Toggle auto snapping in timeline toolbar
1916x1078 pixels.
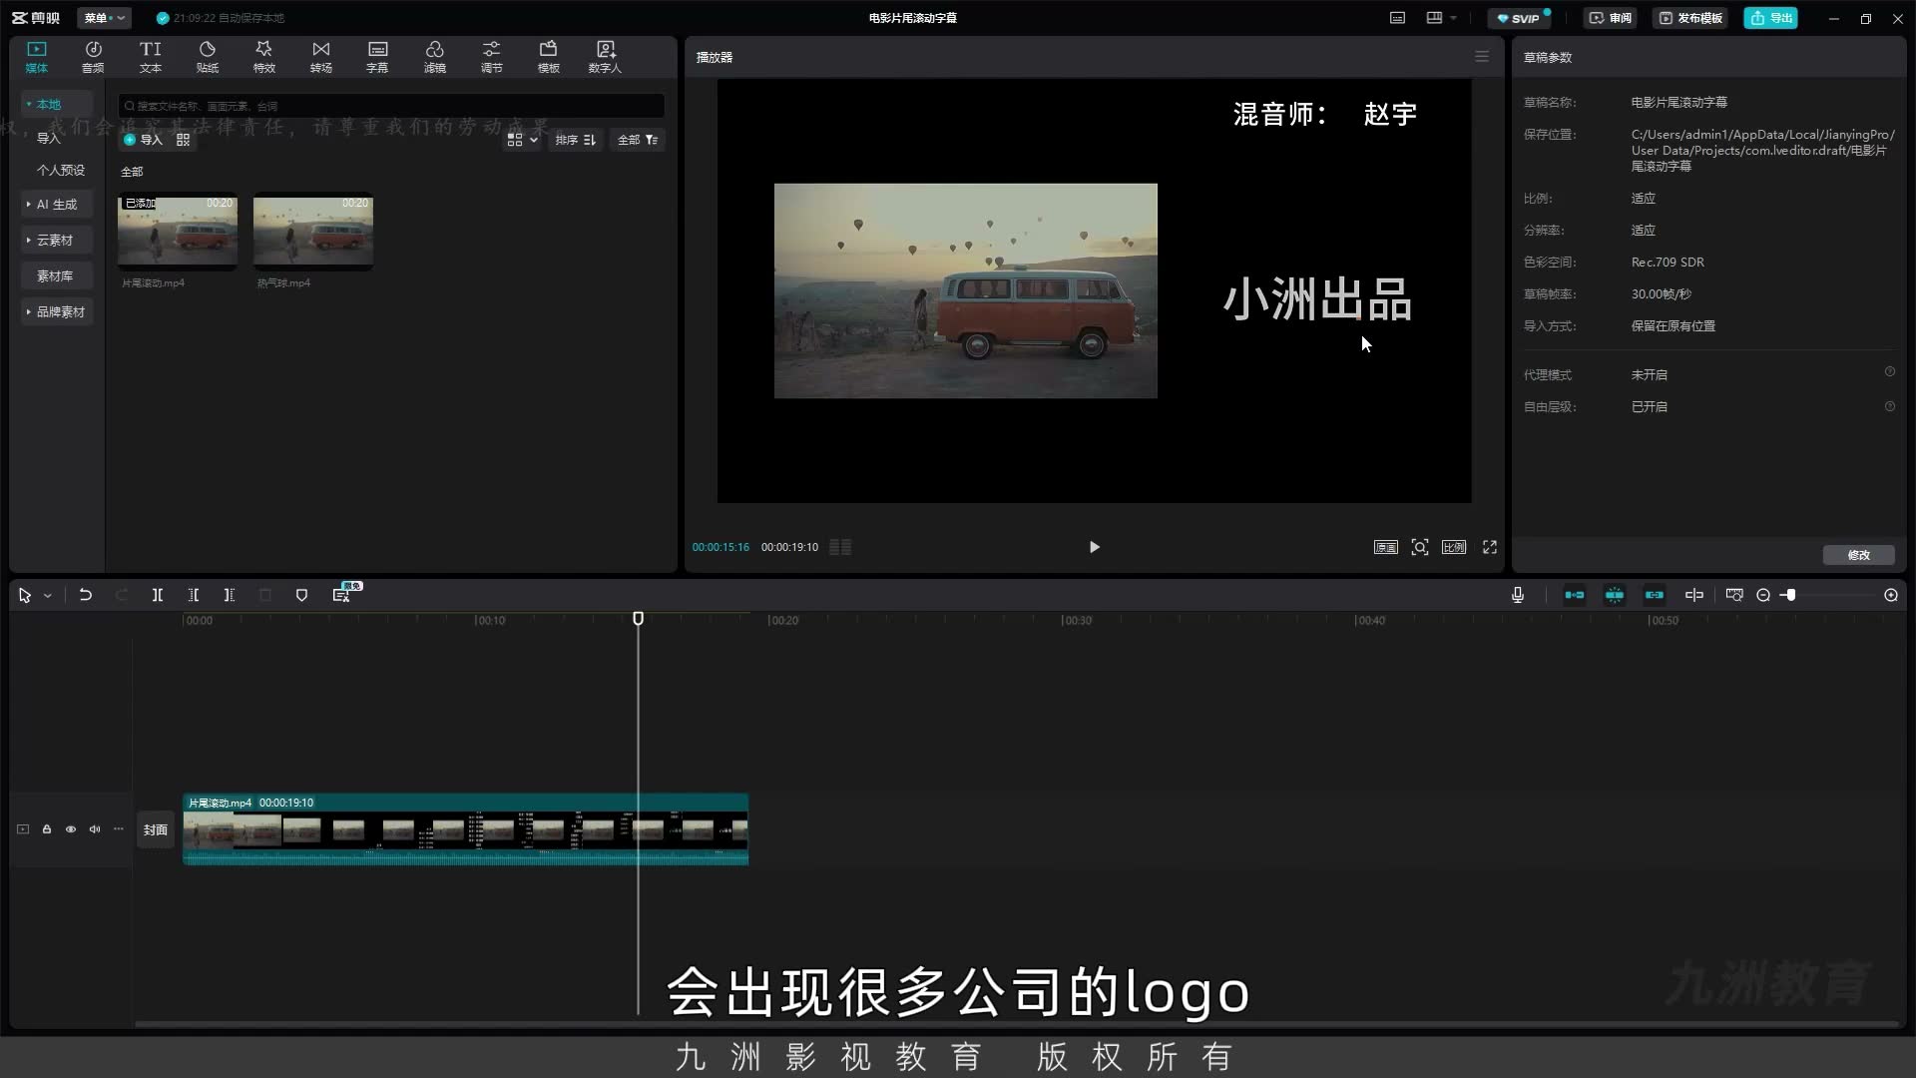tap(1615, 595)
